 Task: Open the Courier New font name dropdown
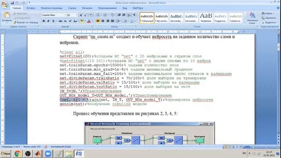(65, 15)
